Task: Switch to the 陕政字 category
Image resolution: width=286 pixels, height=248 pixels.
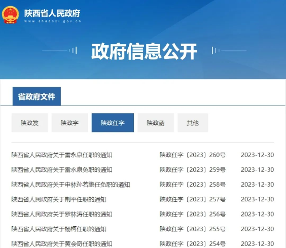Action: (69, 123)
